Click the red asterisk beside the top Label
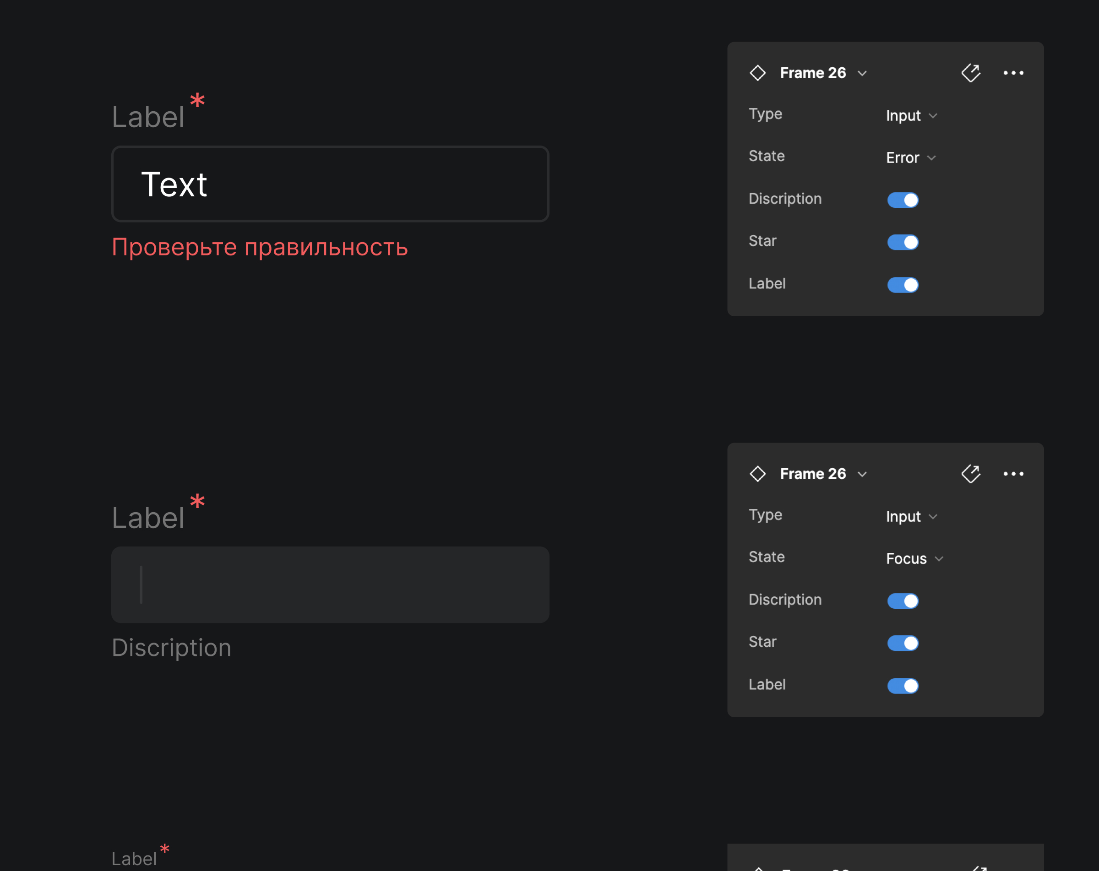The height and width of the screenshot is (871, 1099). 197,100
